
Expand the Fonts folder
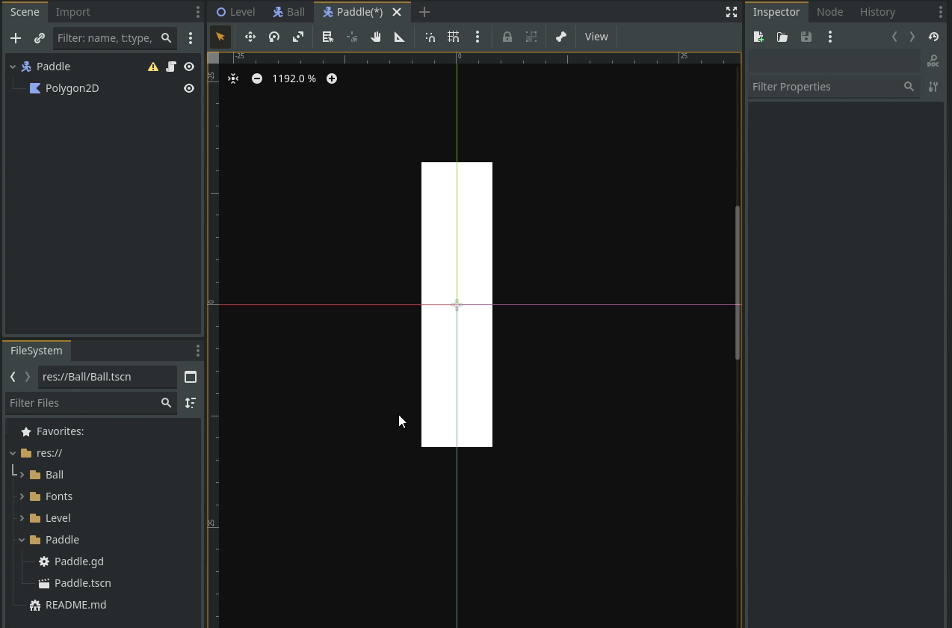[22, 496]
